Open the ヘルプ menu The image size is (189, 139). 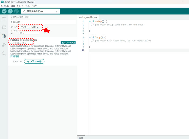34,6
